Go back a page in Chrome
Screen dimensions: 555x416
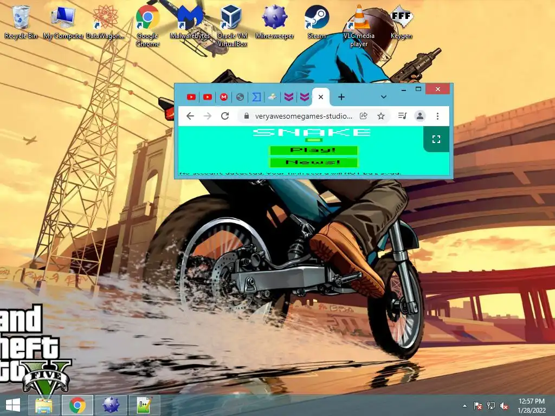pos(190,116)
